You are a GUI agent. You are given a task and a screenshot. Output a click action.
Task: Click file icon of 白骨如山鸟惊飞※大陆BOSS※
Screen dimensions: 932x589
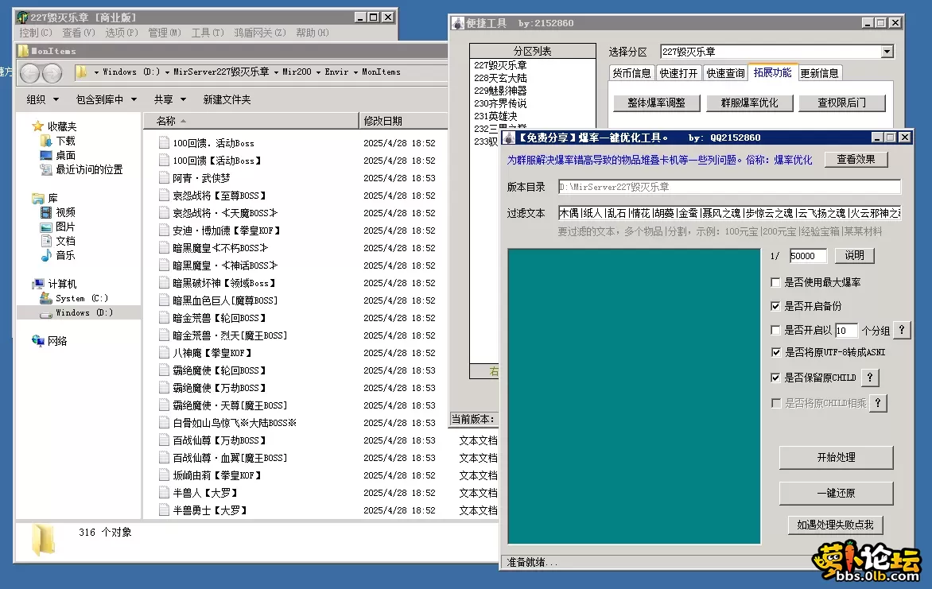point(165,423)
